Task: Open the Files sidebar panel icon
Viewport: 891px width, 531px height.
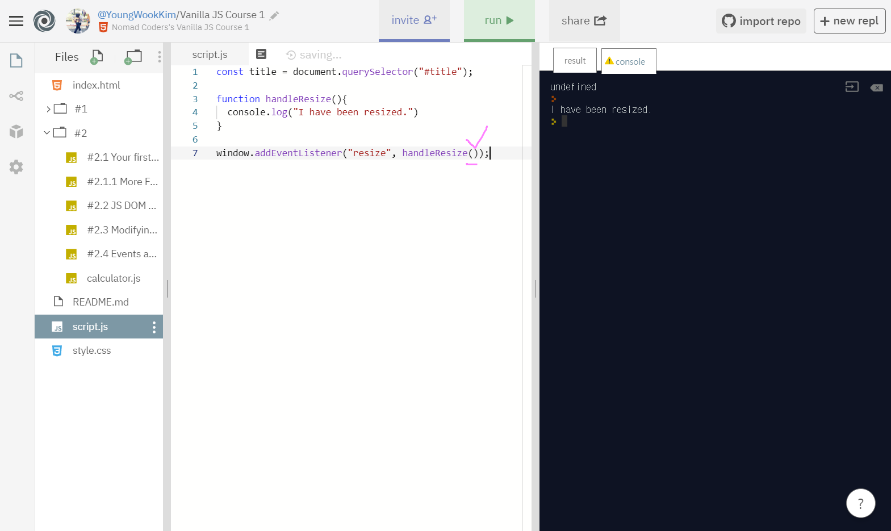Action: point(16,60)
